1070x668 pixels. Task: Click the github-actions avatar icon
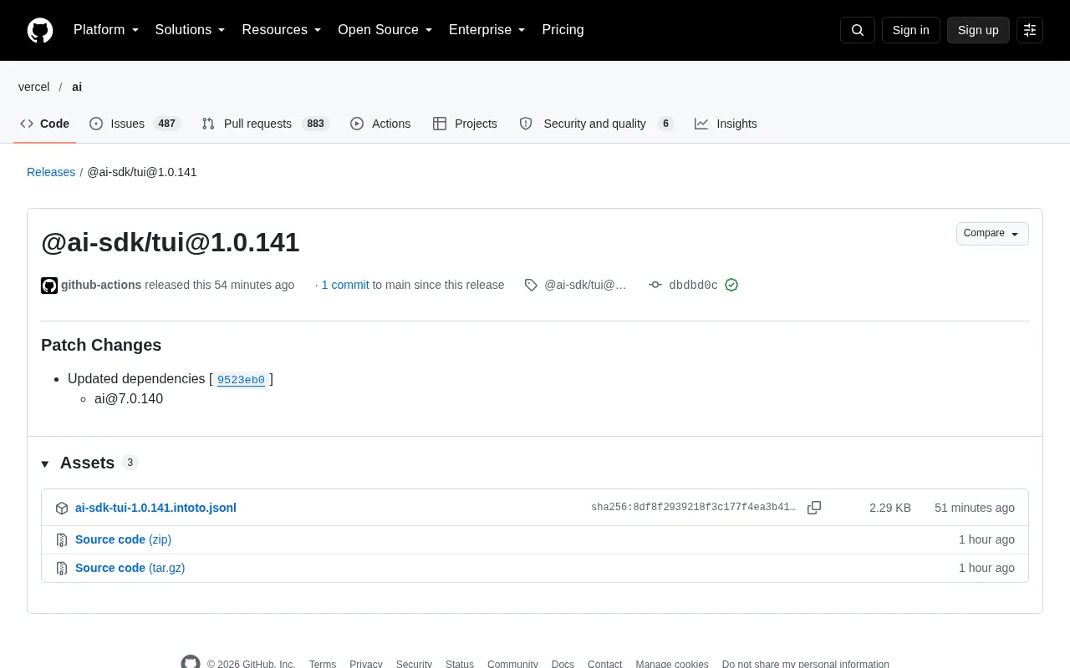(x=49, y=286)
